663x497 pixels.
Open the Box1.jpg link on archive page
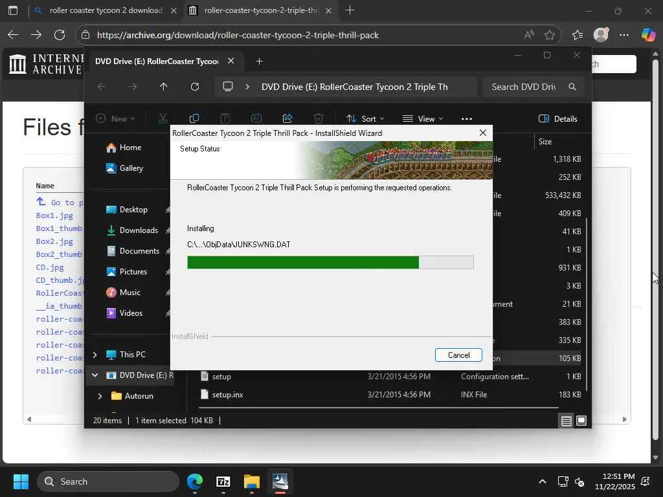(54, 215)
